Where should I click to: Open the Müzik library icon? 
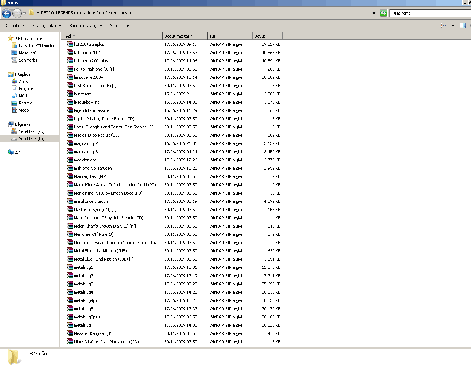tap(14, 96)
